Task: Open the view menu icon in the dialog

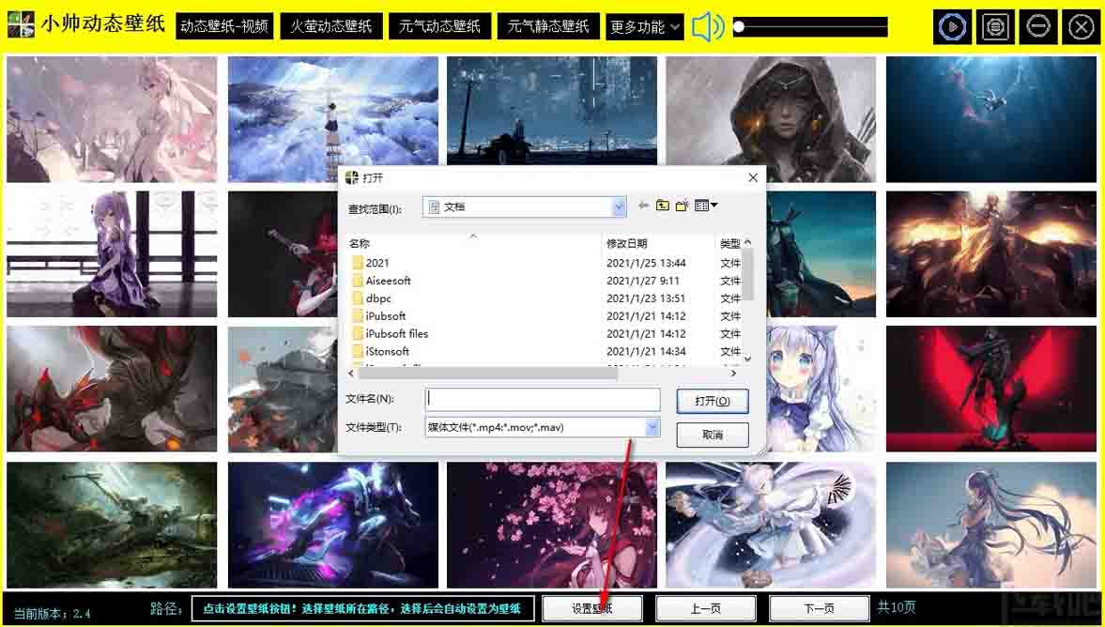Action: tap(705, 206)
